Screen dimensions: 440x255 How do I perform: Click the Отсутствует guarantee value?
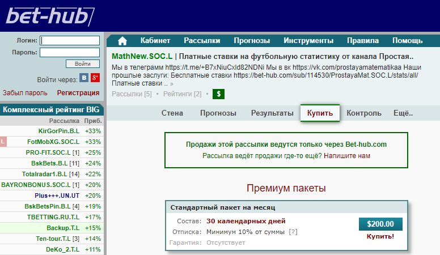pos(226,243)
